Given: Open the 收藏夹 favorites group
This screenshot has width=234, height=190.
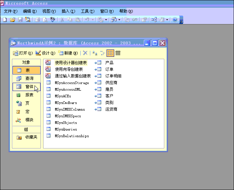Looking at the screenshot, I should coord(27,137).
